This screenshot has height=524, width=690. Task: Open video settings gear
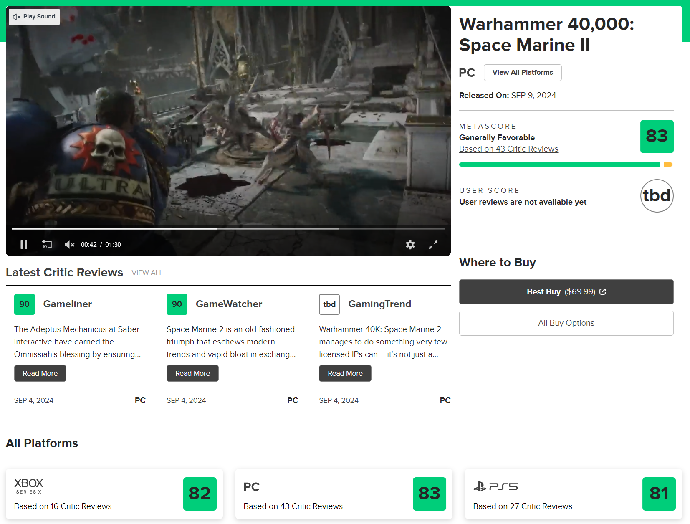click(410, 245)
